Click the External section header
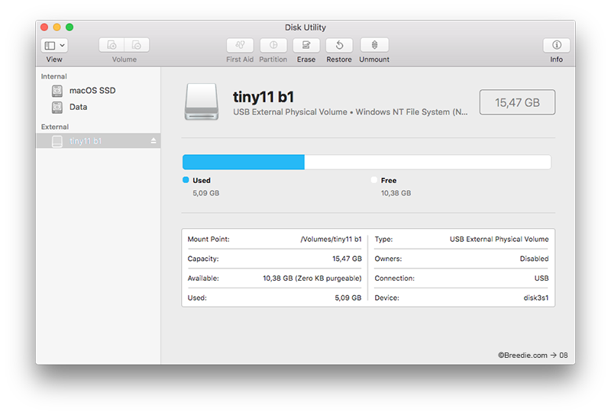 [x=55, y=127]
